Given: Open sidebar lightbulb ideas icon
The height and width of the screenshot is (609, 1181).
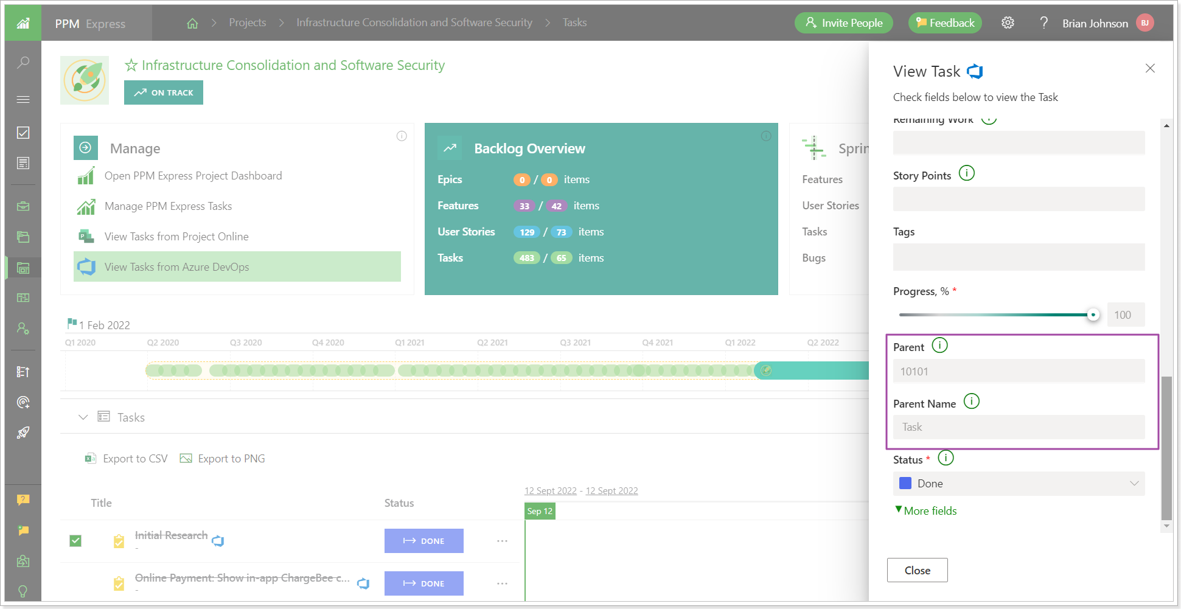Looking at the screenshot, I should [x=23, y=591].
